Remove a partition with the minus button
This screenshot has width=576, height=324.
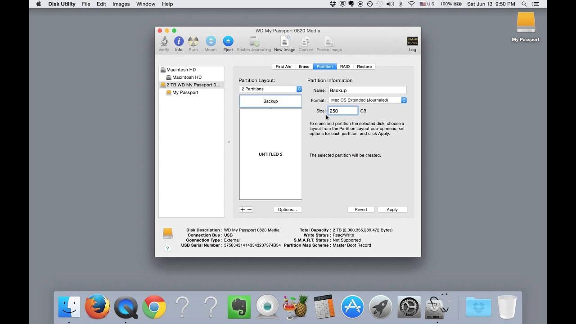click(249, 209)
